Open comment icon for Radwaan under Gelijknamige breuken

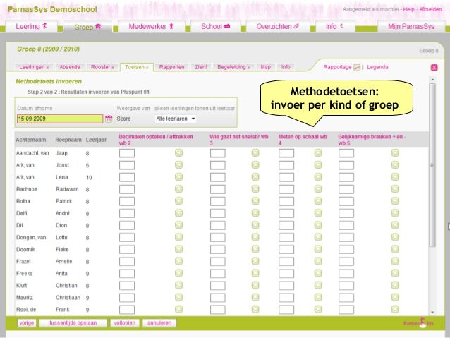[395, 189]
